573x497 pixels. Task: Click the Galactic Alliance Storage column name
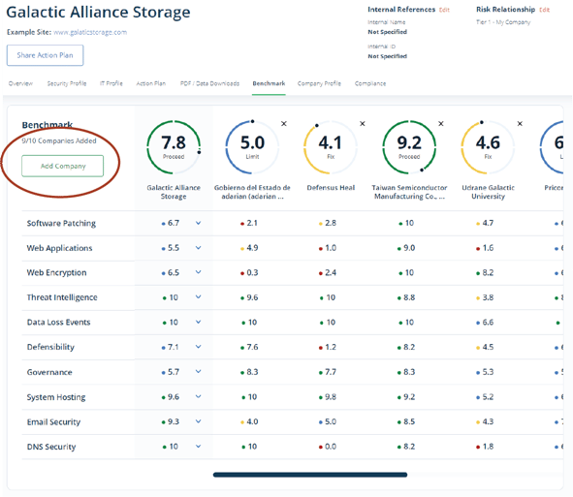point(174,192)
